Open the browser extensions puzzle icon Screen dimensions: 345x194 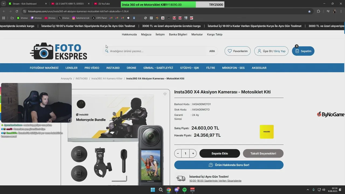[x=319, y=11]
